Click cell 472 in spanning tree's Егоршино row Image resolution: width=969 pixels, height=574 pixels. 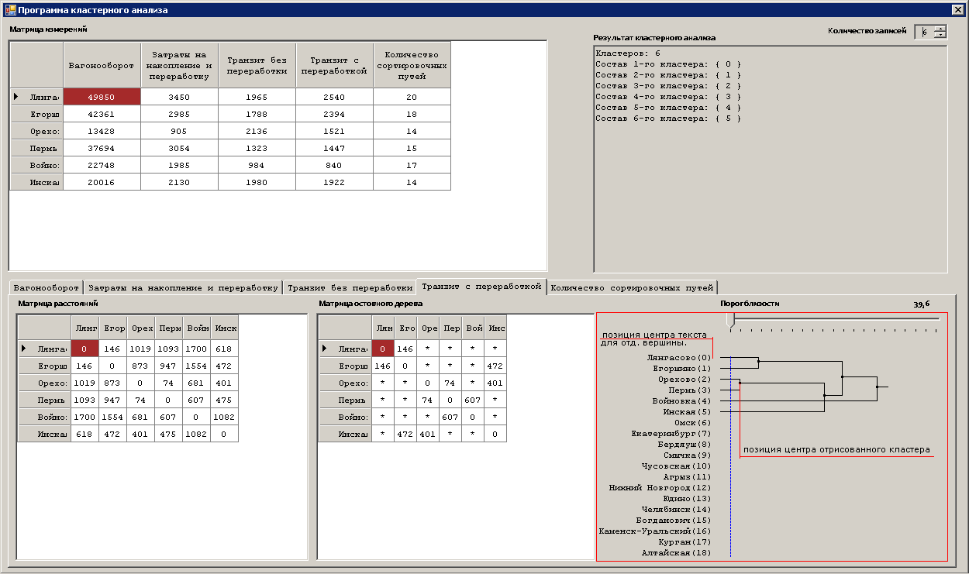(x=494, y=366)
